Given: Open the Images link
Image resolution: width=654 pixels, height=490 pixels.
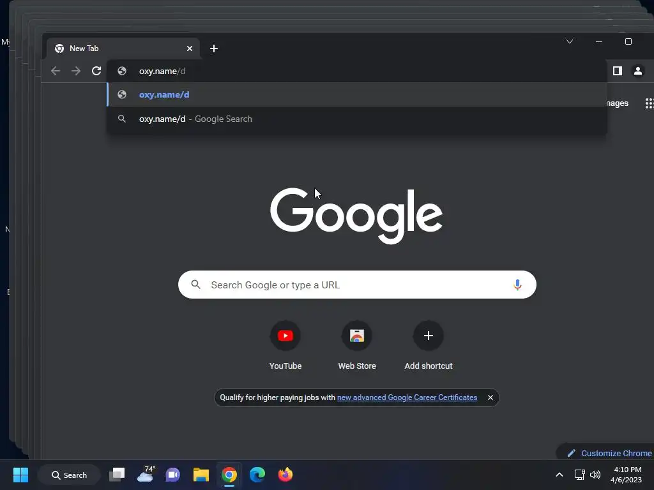Looking at the screenshot, I should pyautogui.click(x=616, y=103).
